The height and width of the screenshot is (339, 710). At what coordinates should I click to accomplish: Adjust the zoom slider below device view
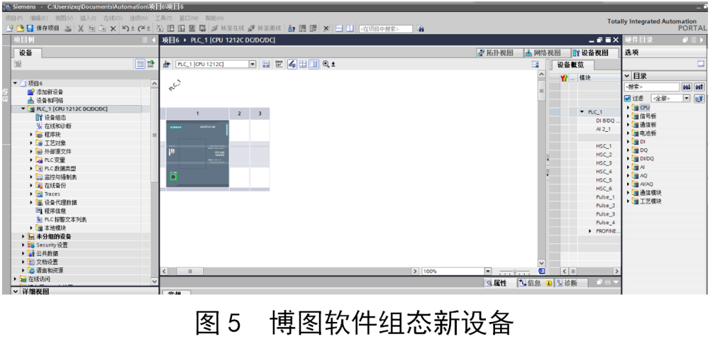click(515, 271)
